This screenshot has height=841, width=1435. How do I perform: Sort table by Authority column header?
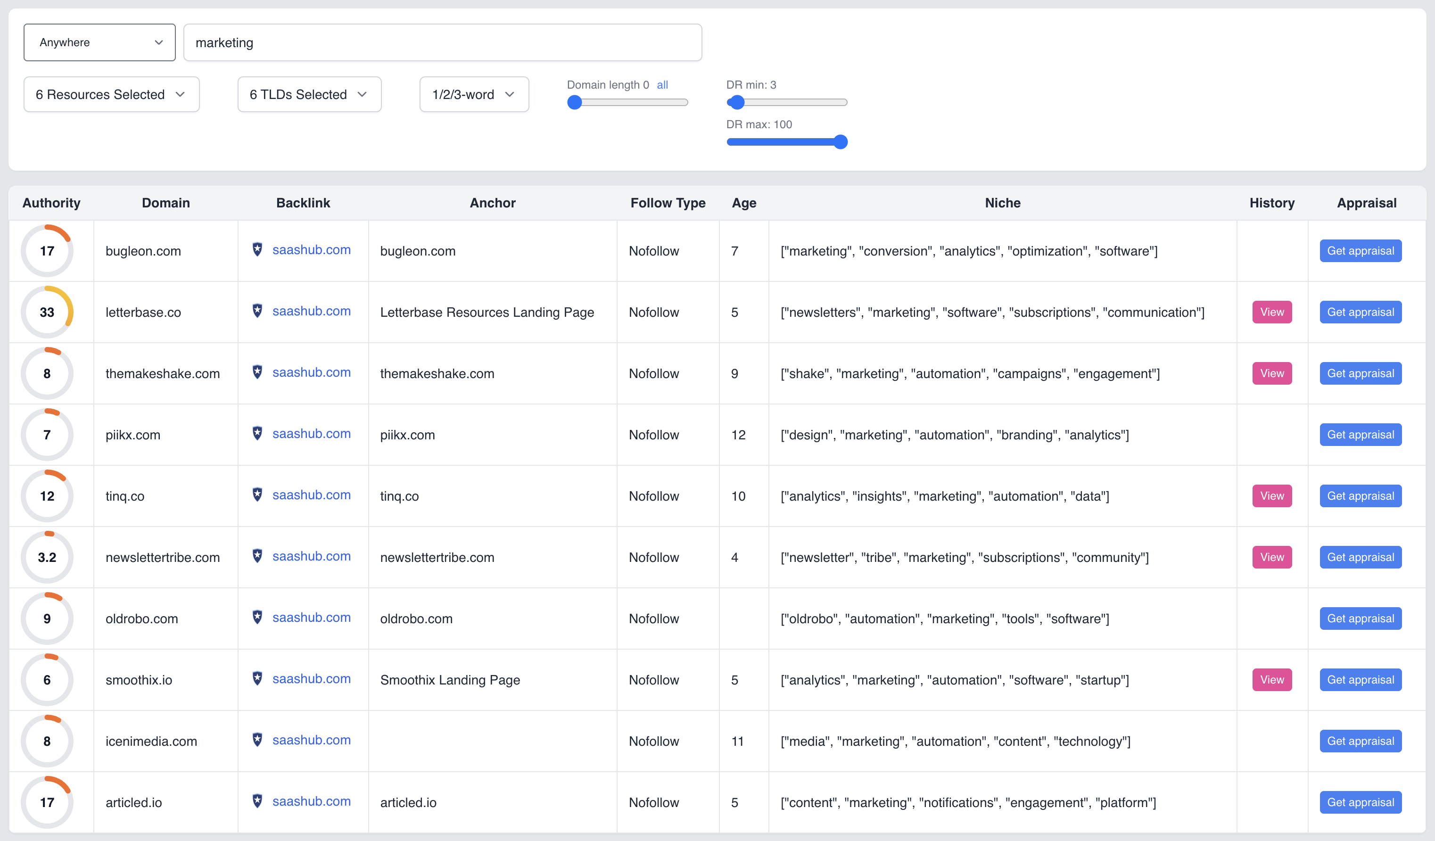(51, 203)
